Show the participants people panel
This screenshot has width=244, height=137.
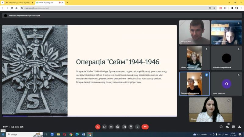[x=227, y=127]
